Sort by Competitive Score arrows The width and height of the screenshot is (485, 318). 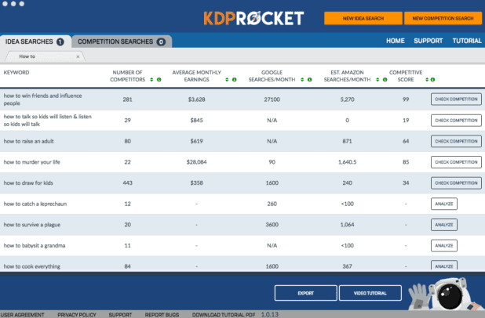point(427,80)
